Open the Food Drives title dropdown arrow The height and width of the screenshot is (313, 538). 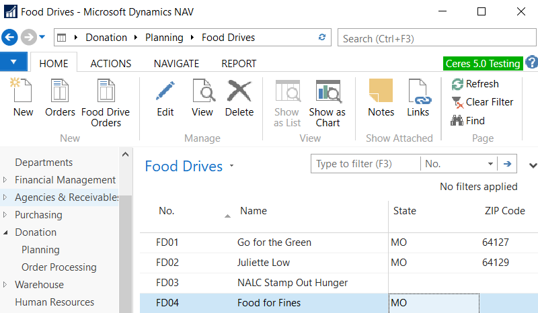231,166
